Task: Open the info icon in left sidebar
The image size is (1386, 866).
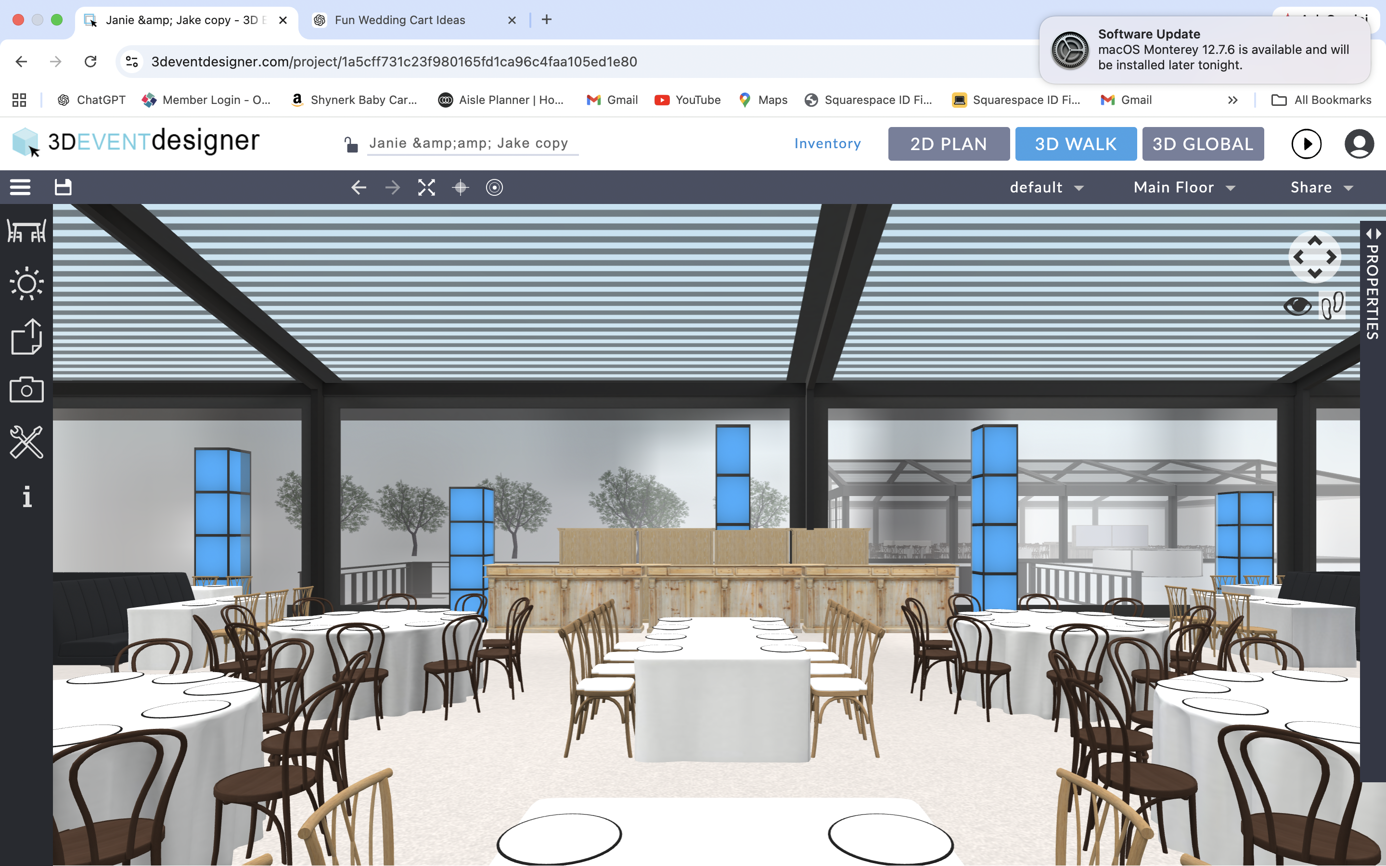Action: point(27,496)
